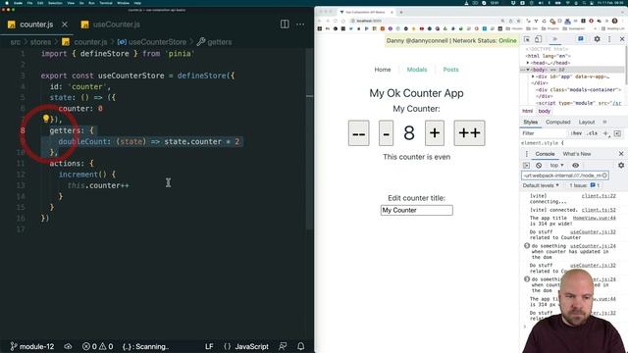Click line number 8 in the gutter
628x353 pixels.
pyautogui.click(x=23, y=130)
